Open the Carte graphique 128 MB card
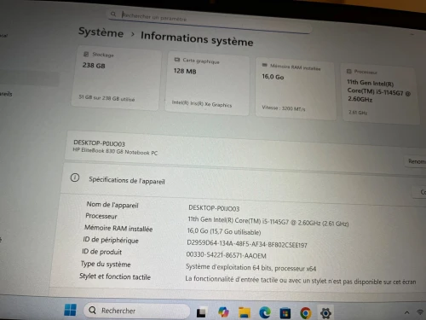The height and width of the screenshot is (320, 426). point(207,84)
